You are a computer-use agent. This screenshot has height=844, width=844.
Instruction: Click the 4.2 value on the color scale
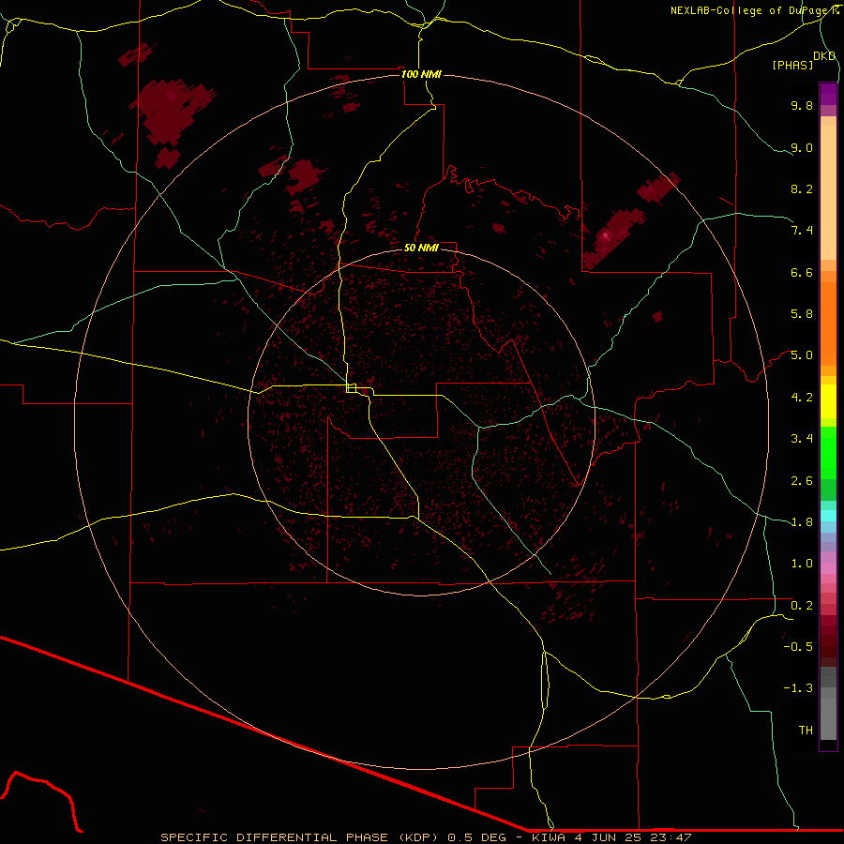pos(802,398)
